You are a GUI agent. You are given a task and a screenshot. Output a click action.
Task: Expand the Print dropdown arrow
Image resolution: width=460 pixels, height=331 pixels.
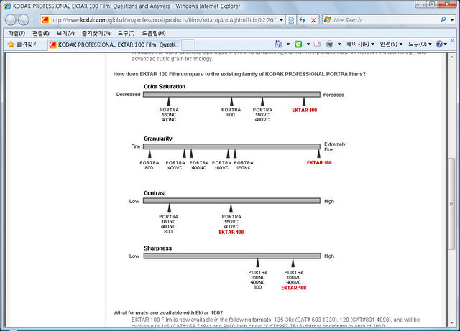pyautogui.click(x=339, y=44)
